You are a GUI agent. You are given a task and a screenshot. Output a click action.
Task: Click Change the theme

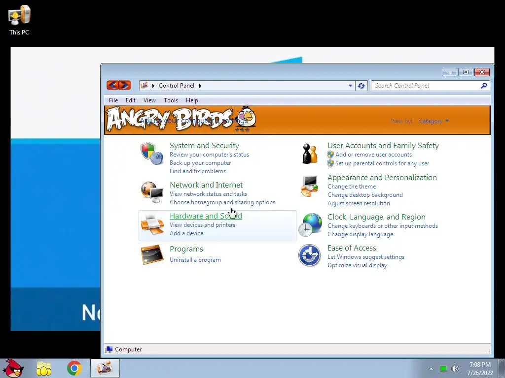tap(352, 187)
